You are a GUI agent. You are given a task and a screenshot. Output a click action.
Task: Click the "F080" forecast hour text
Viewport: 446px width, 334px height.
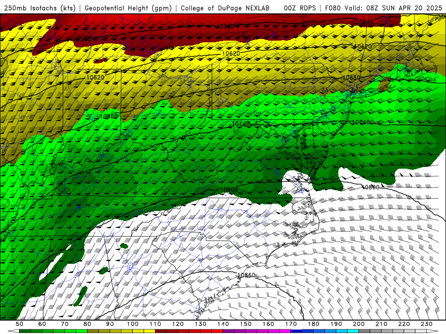pos(332,8)
